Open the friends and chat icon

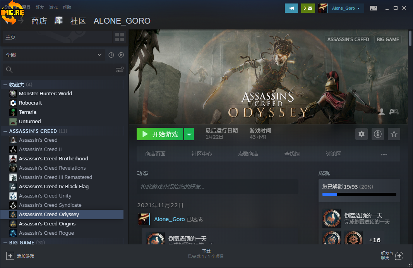[399, 256]
